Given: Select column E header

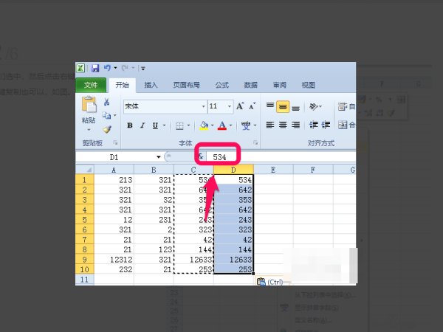Looking at the screenshot, I should [x=273, y=170].
